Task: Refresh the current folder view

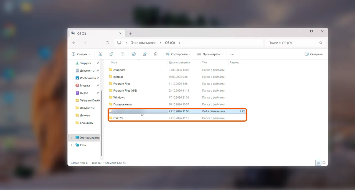Action: point(107,43)
